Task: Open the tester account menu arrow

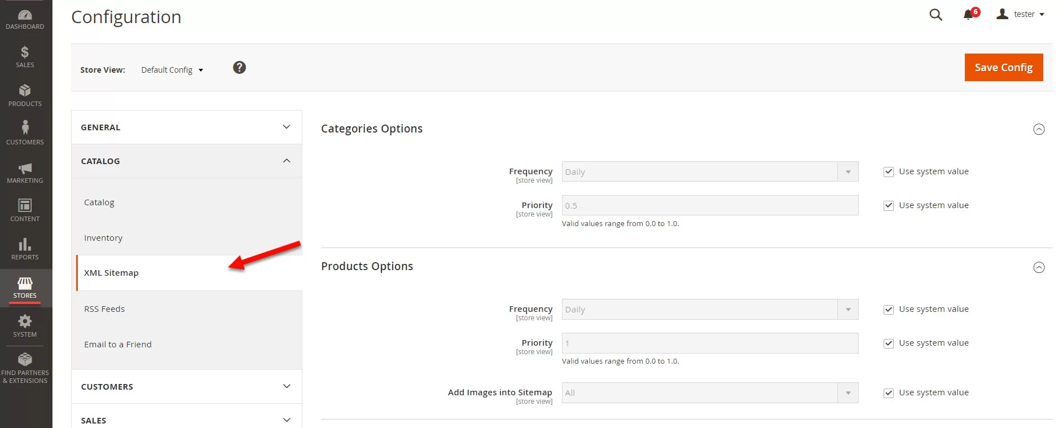Action: click(x=1042, y=15)
